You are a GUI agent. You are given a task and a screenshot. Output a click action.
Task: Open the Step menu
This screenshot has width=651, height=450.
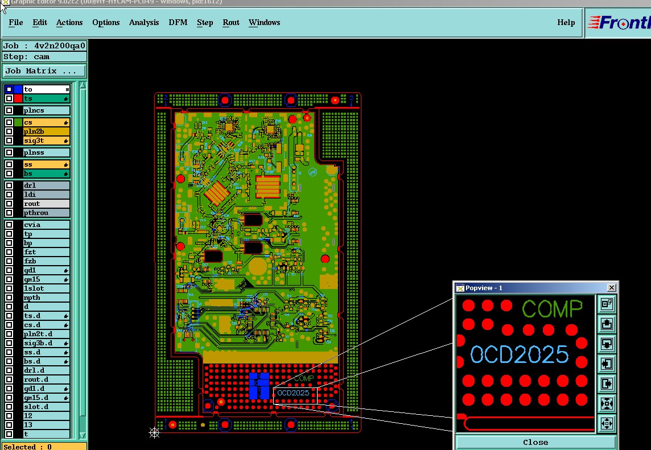tap(205, 22)
